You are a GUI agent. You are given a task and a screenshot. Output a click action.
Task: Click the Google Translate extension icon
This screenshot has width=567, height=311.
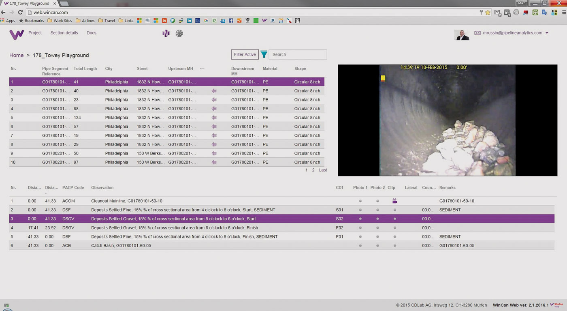pyautogui.click(x=545, y=12)
